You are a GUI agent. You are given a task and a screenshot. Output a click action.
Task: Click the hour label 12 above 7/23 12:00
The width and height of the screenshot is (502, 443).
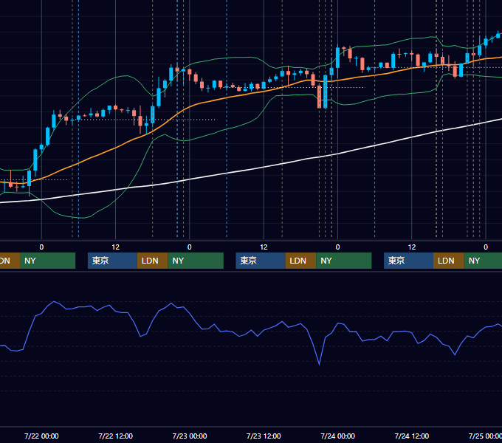(x=264, y=247)
